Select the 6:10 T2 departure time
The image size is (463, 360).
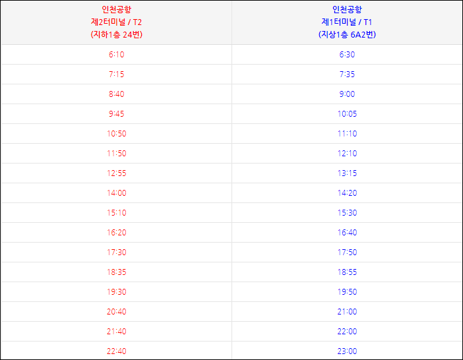(116, 55)
